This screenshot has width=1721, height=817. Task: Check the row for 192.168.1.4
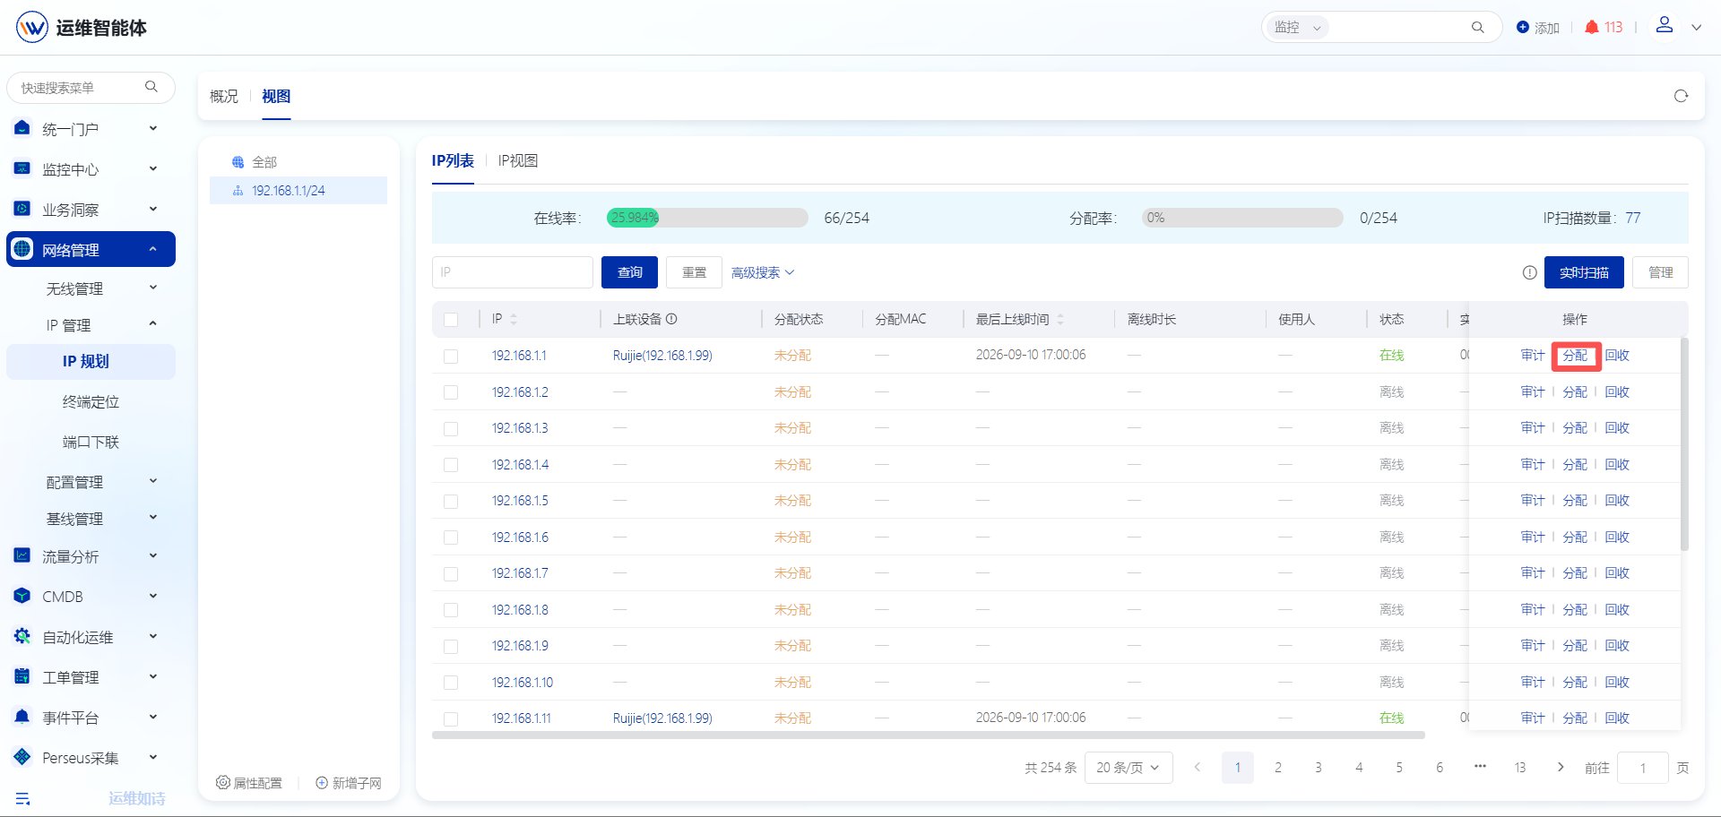coord(451,465)
